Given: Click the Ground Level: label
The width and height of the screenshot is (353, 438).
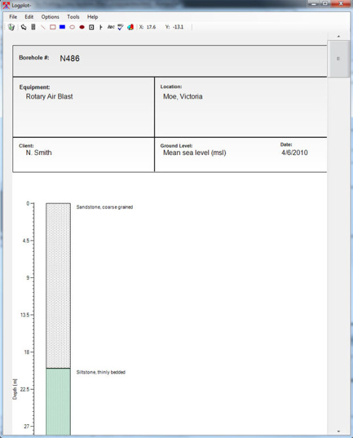Looking at the screenshot, I should [176, 146].
